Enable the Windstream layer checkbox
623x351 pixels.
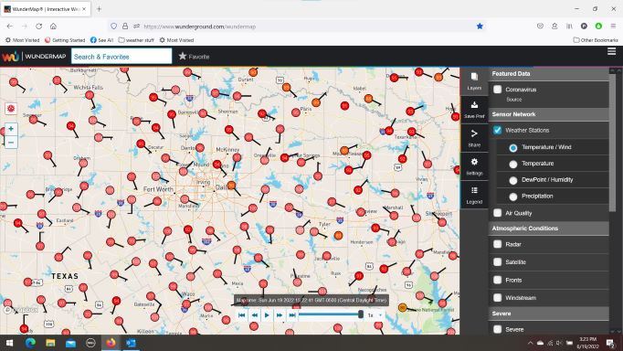point(498,297)
